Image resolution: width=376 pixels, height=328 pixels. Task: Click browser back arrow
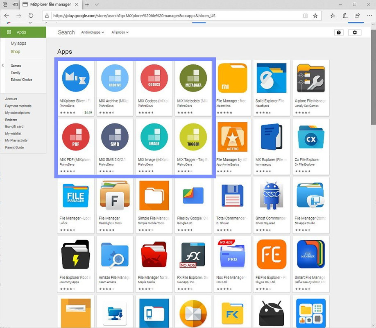point(7,16)
